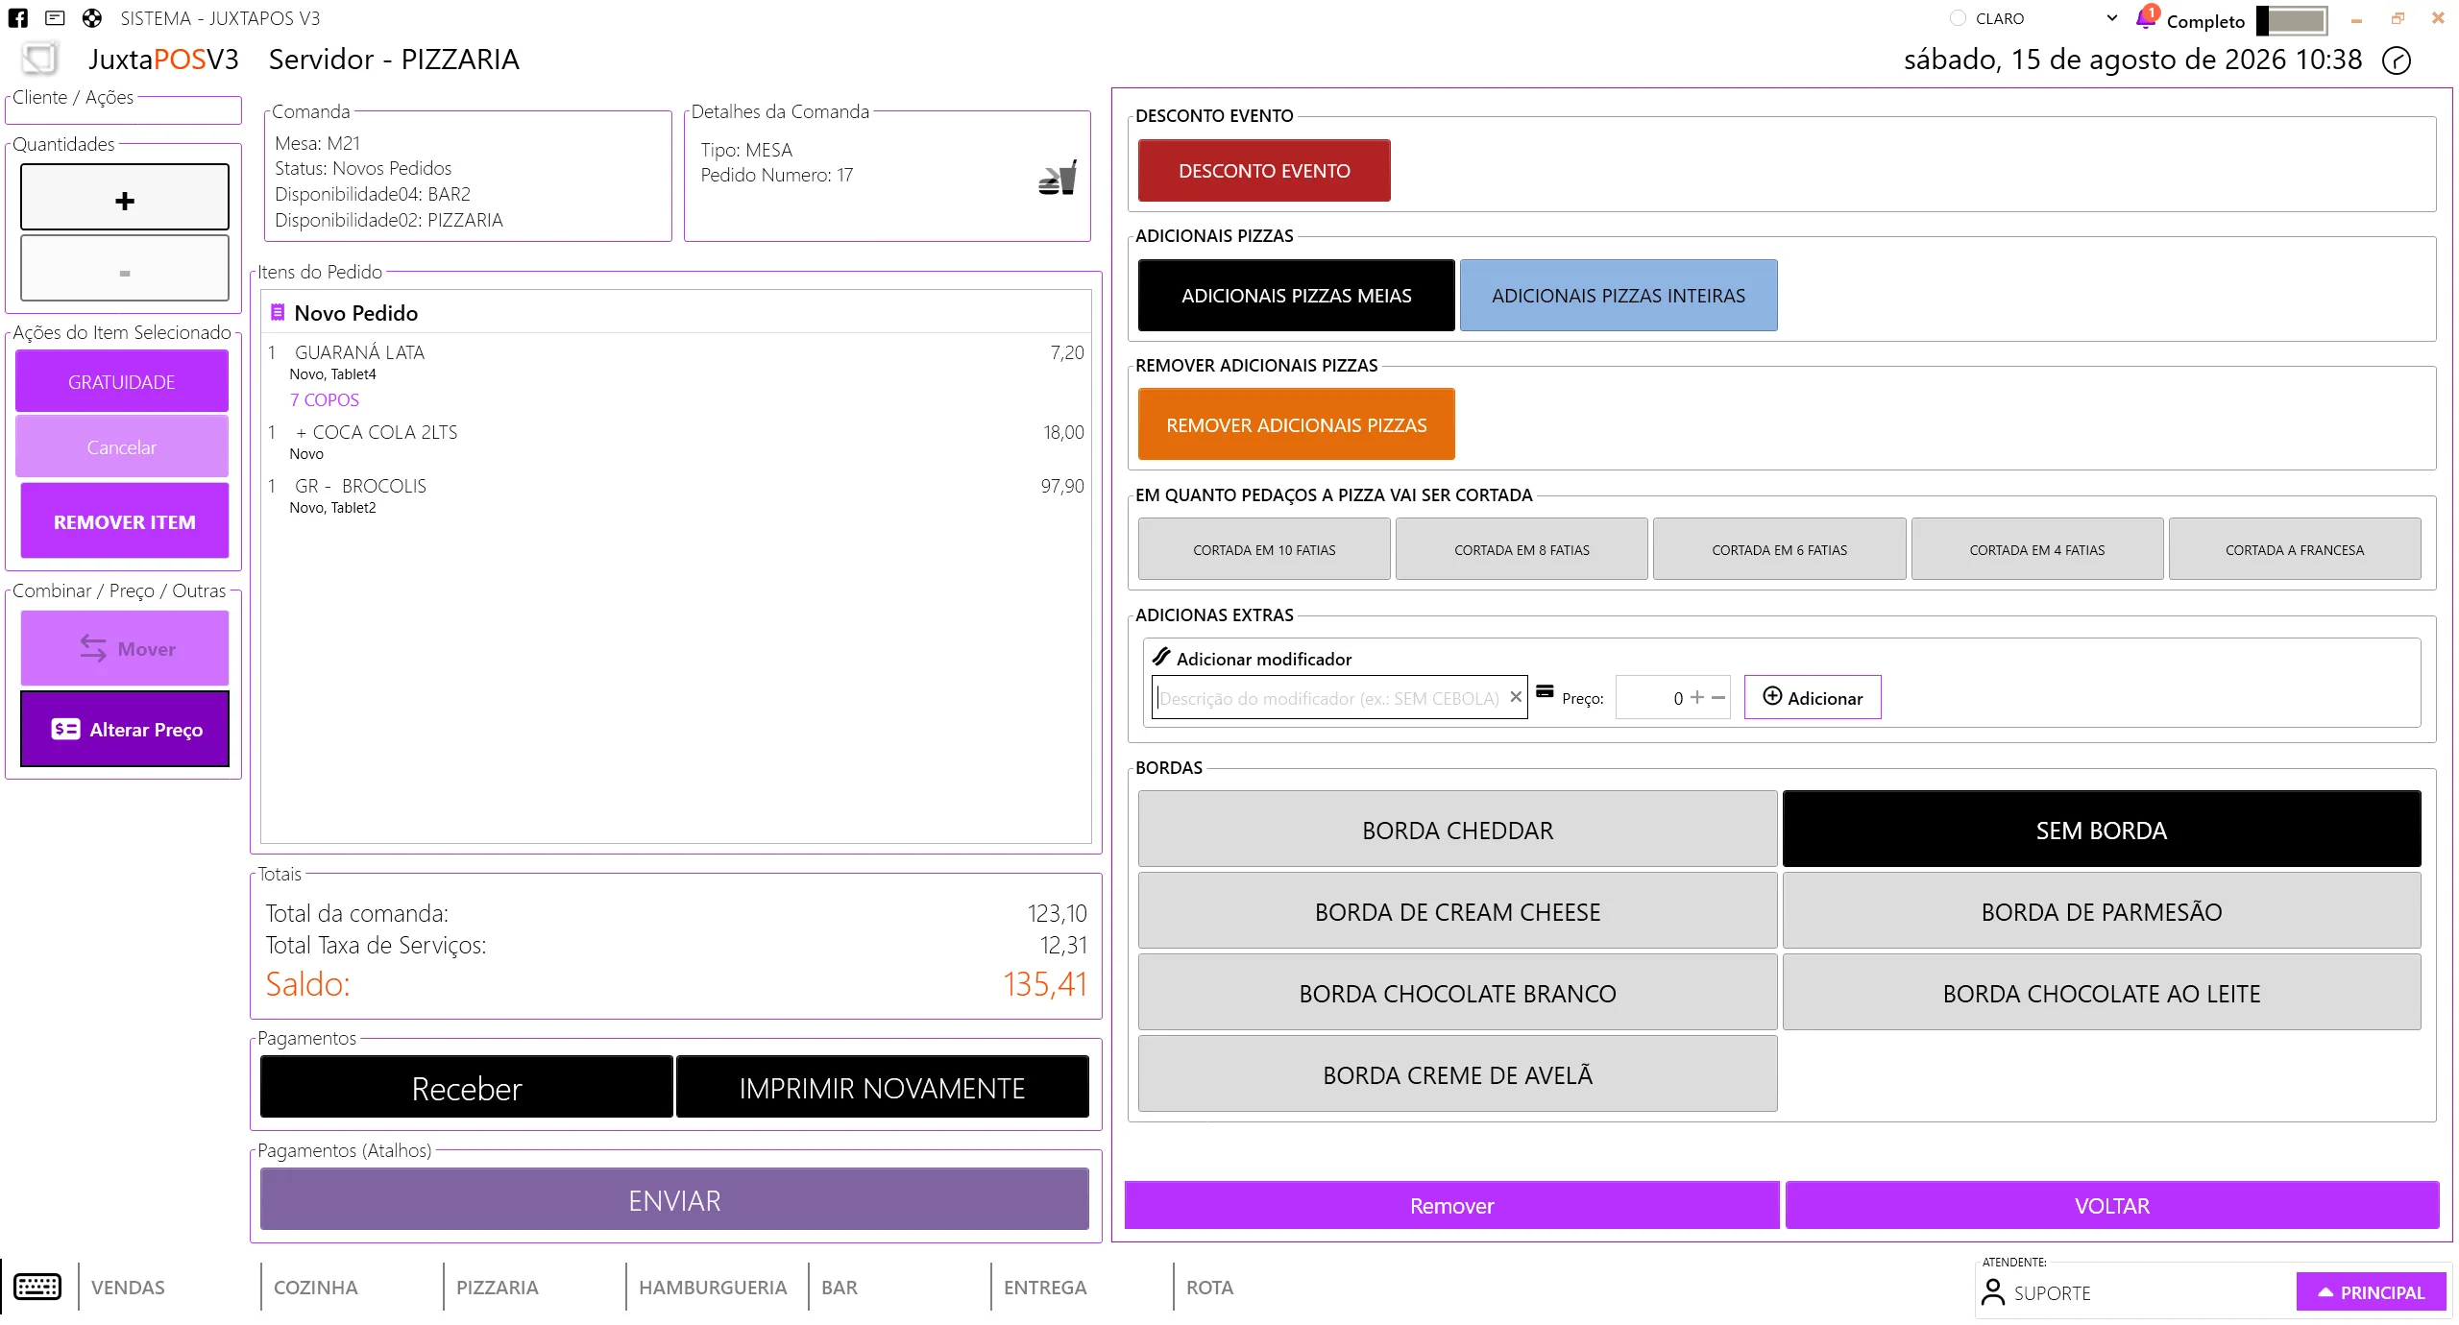Add the modifier with Adicionar

1813,697
